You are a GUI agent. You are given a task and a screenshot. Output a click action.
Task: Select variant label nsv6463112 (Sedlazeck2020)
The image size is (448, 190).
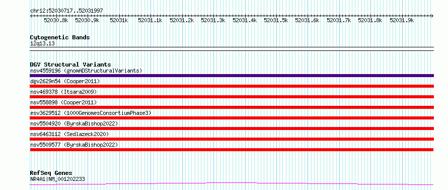(69, 134)
